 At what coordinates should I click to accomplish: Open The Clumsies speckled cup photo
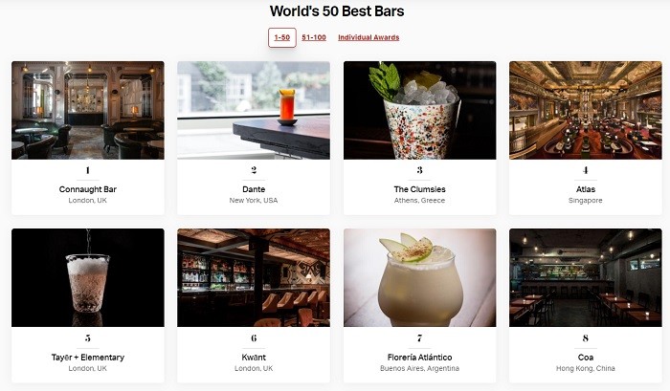419,110
